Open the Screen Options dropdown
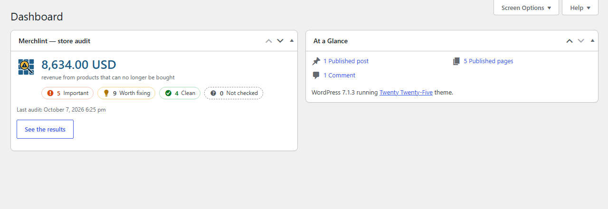Screen dimensions: 608x209 [x=526, y=8]
